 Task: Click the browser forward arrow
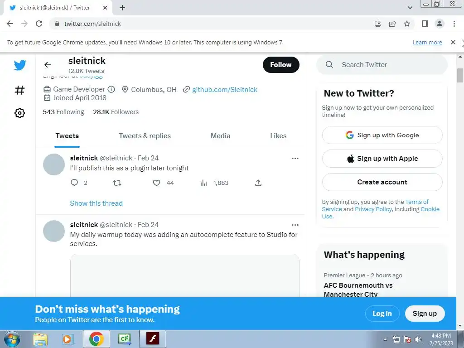coord(24,24)
